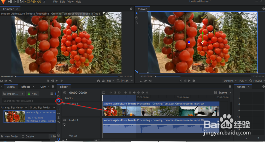Click the Export button
This screenshot has width=265, height=142.
(x=221, y=93)
